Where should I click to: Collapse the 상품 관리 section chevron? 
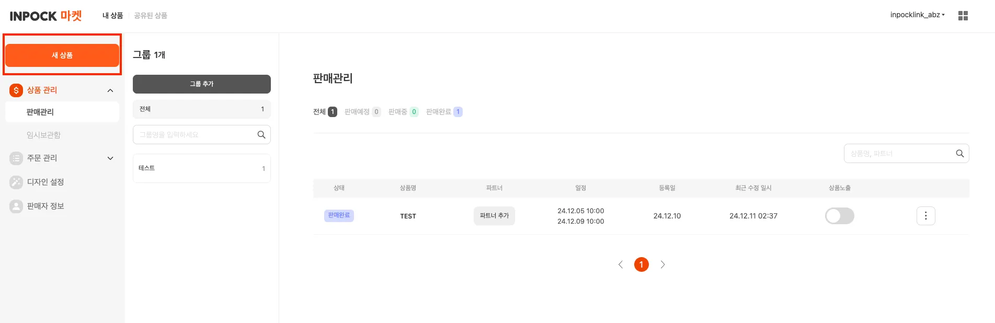(x=110, y=90)
